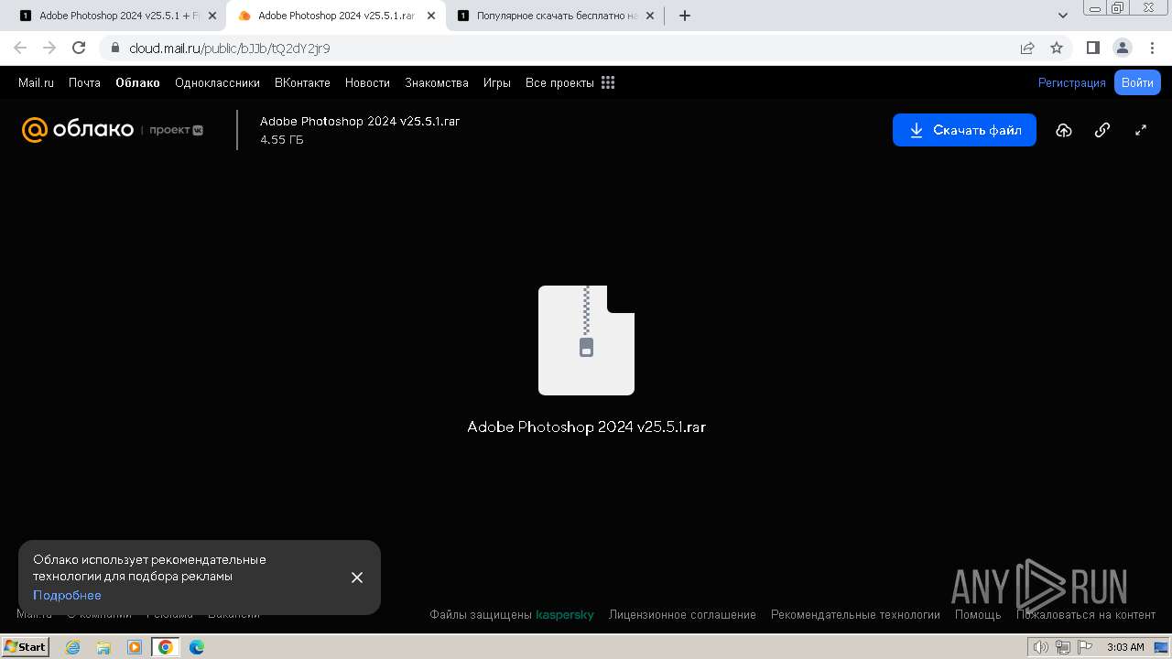The width and height of the screenshot is (1172, 659).
Task: Click the 4.55 ГБ file size text
Action: point(282,140)
